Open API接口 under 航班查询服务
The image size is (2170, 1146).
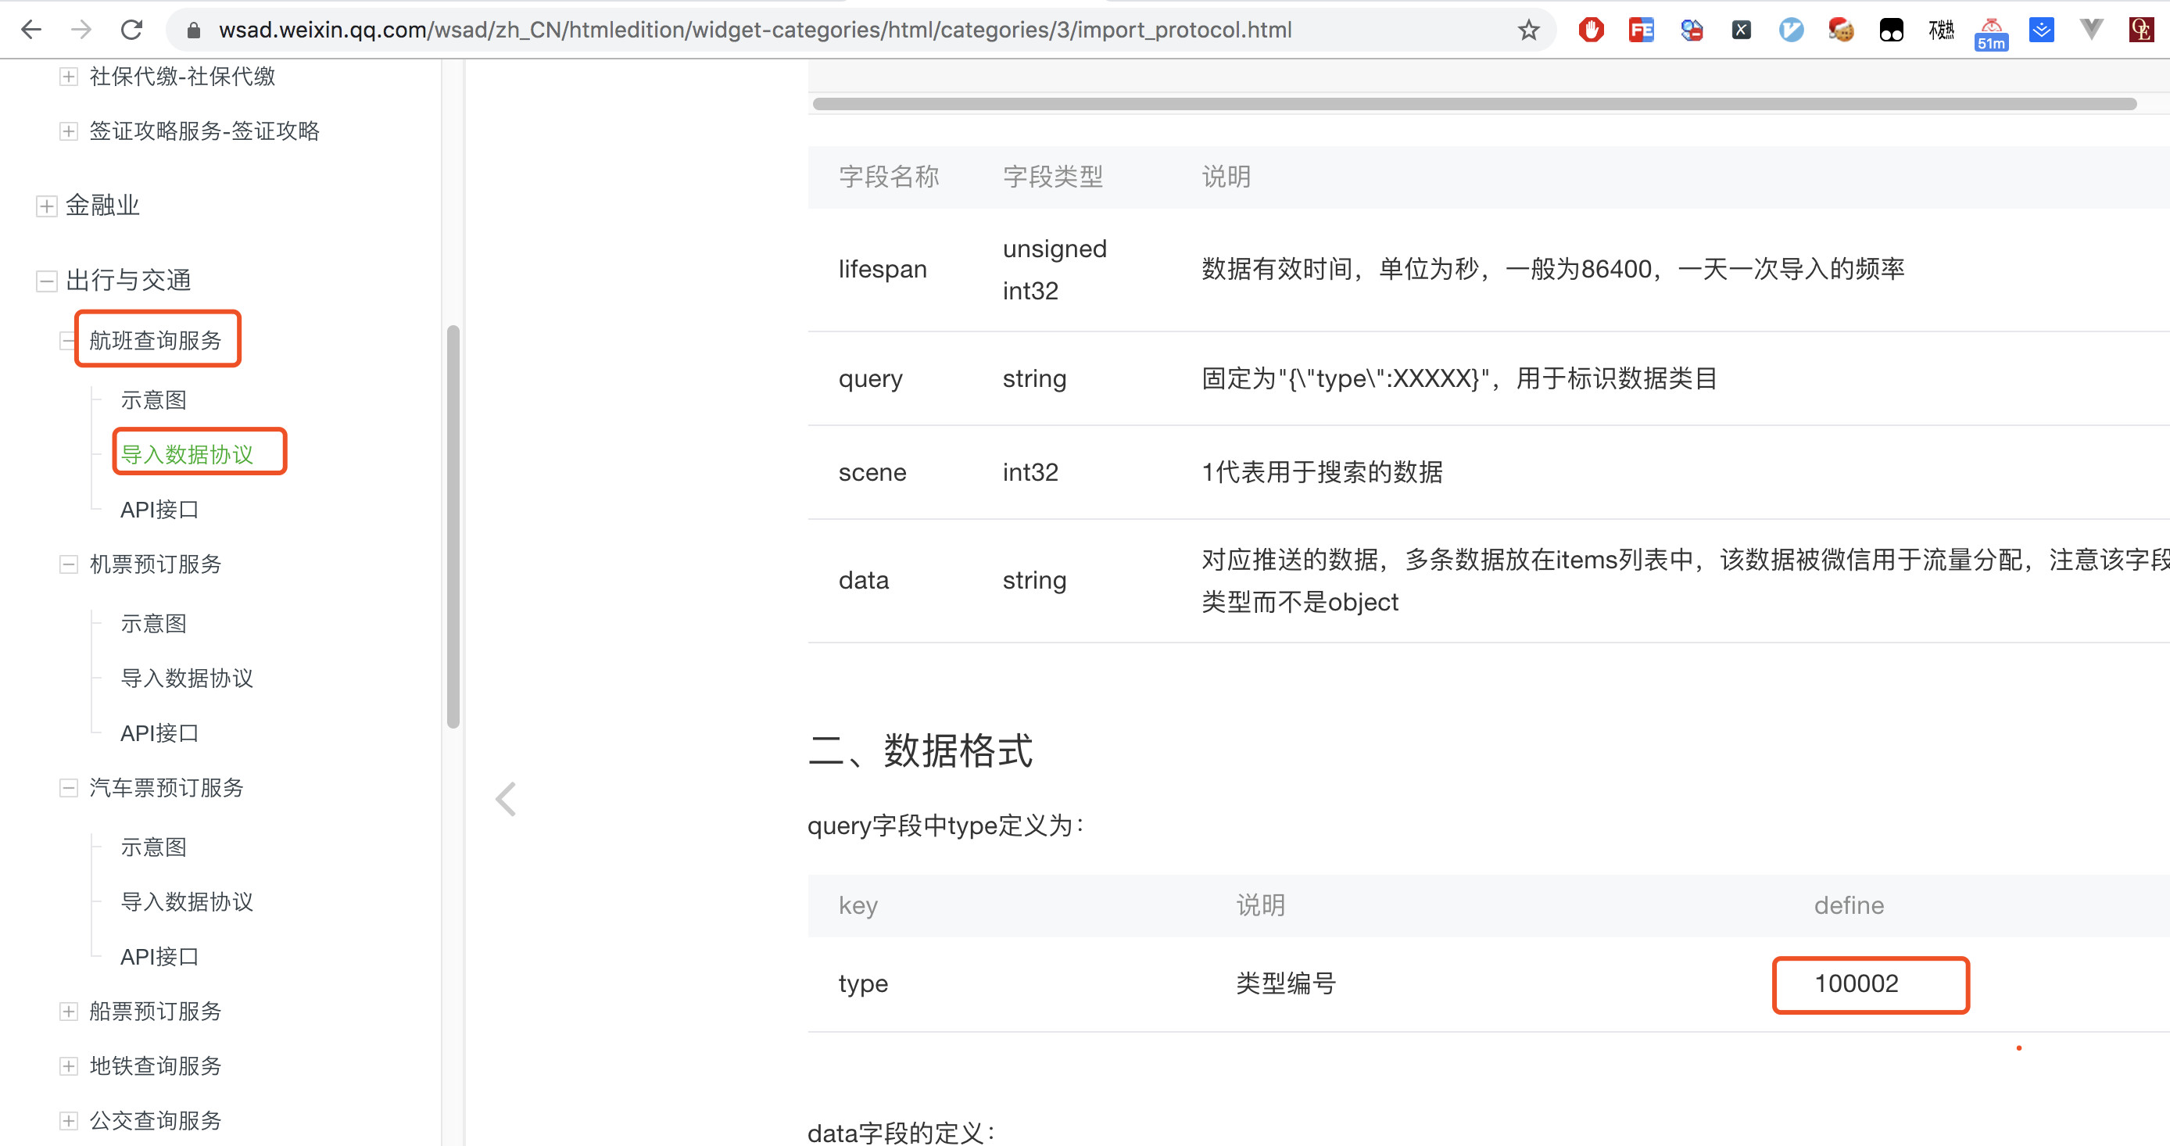[x=159, y=510]
